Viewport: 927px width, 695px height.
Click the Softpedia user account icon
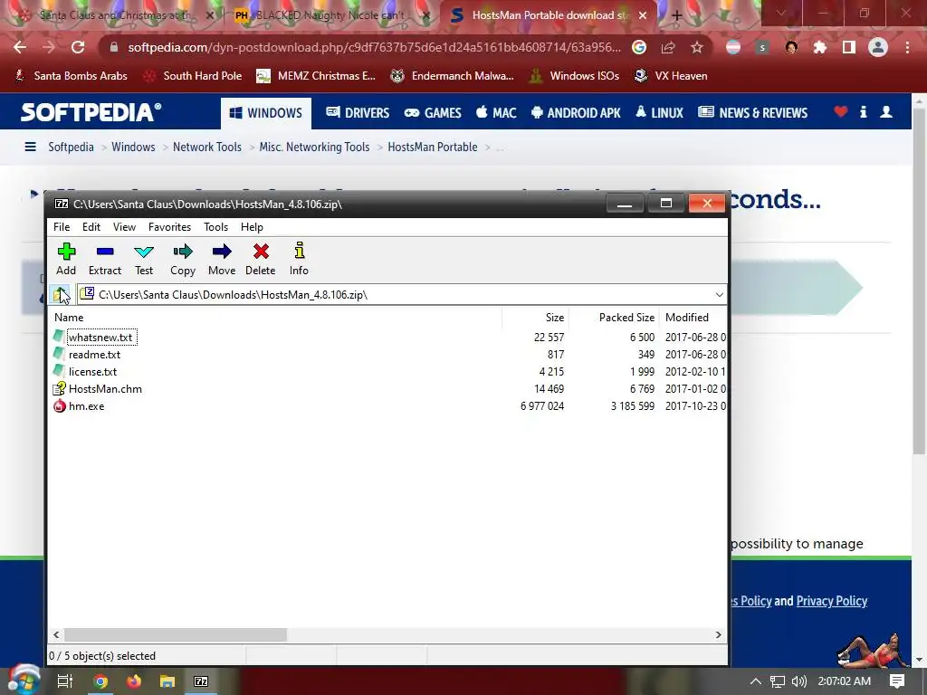pos(886,111)
